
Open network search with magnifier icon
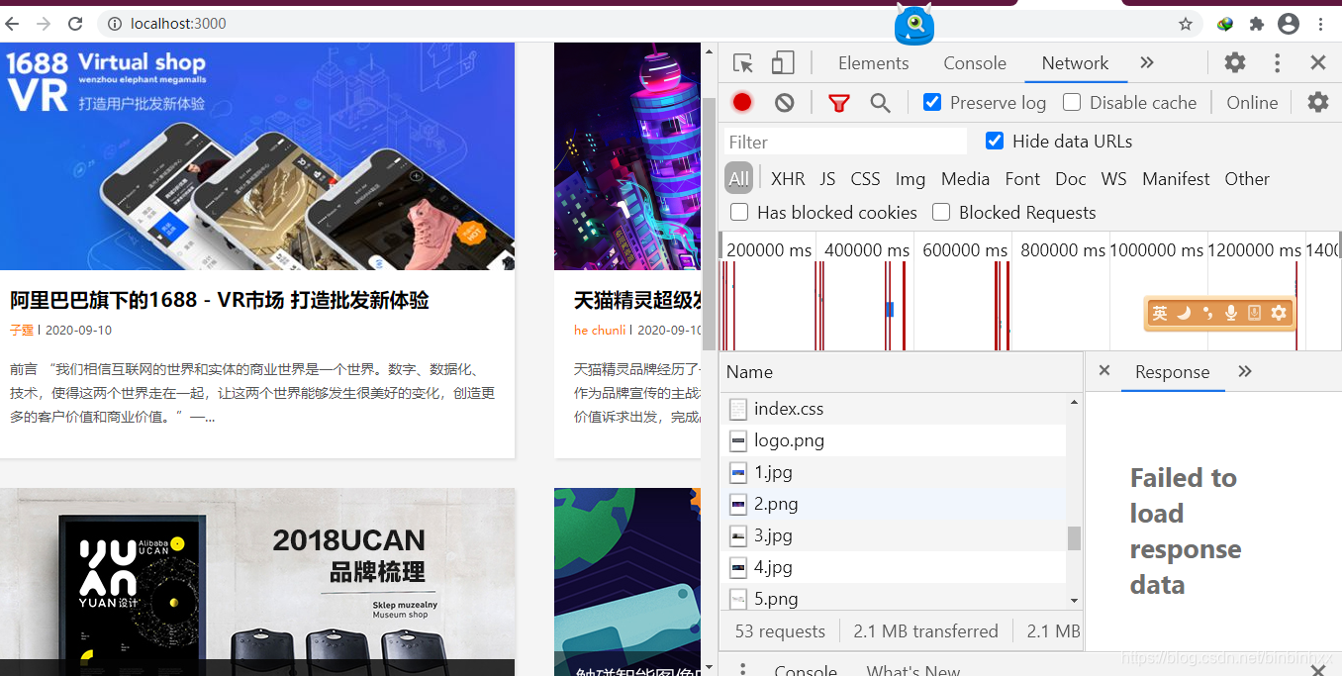(x=880, y=103)
